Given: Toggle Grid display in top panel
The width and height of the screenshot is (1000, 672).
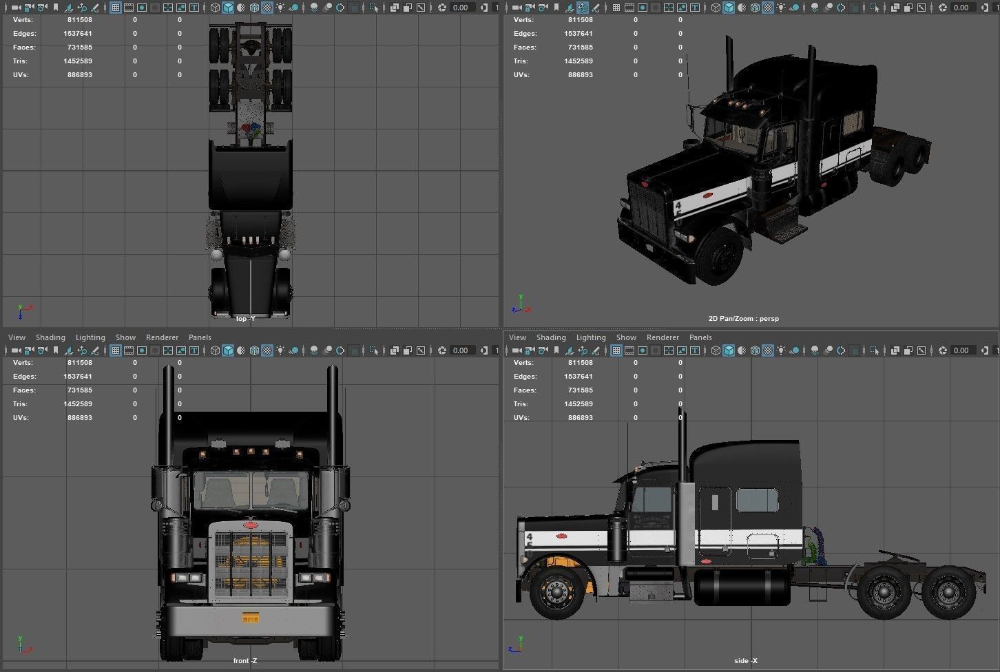Looking at the screenshot, I should click(116, 8).
